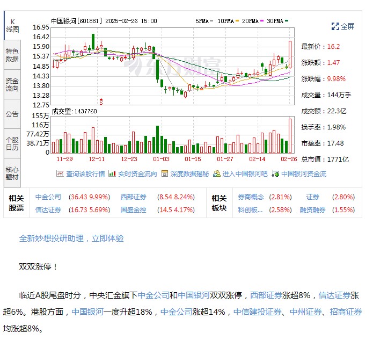Open the 公告 tab
This screenshot has height=340, width=373.
click(x=12, y=114)
